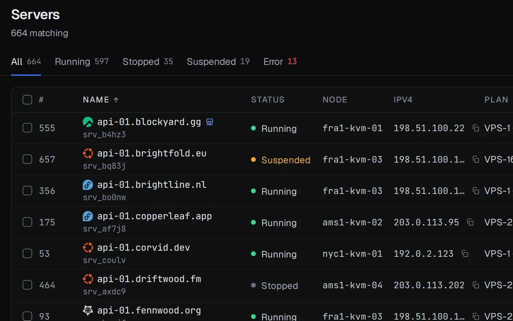The height and width of the screenshot is (321, 513).
Task: Click Ubuntu icon of api-01.corvid.dev
Action: point(88,248)
